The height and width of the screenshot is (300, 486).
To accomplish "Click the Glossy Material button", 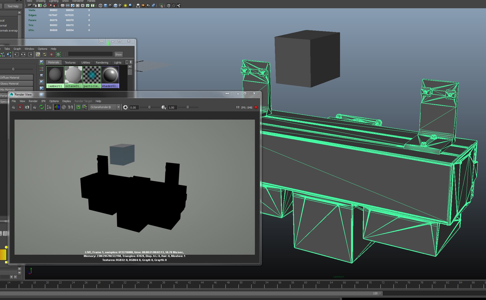I will [x=16, y=84].
